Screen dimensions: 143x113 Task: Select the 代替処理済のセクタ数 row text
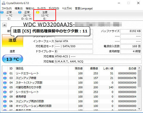tap(28, 87)
